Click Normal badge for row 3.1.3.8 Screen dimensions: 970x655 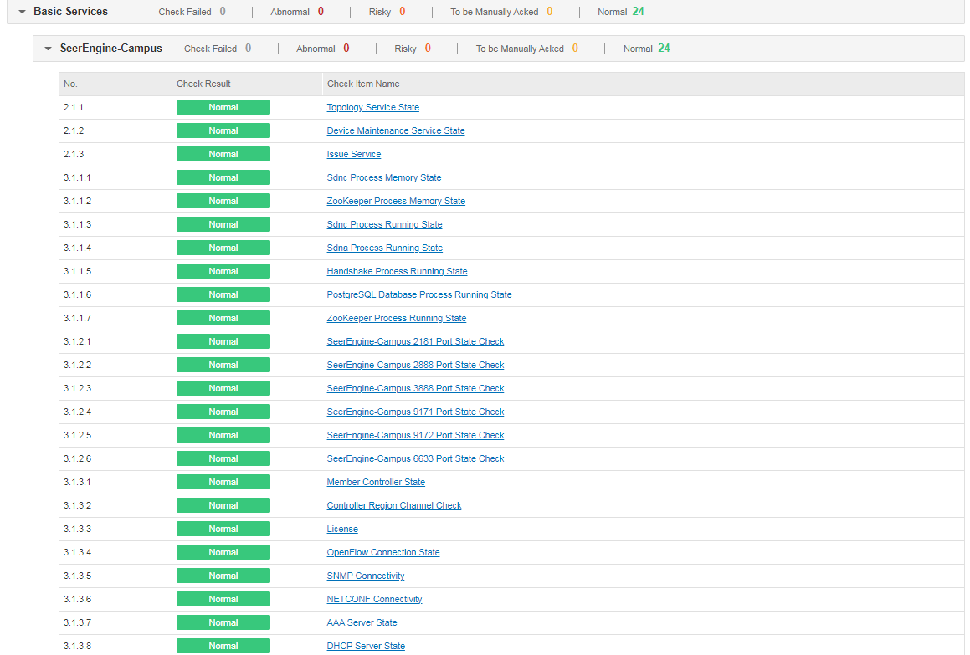[x=223, y=646]
